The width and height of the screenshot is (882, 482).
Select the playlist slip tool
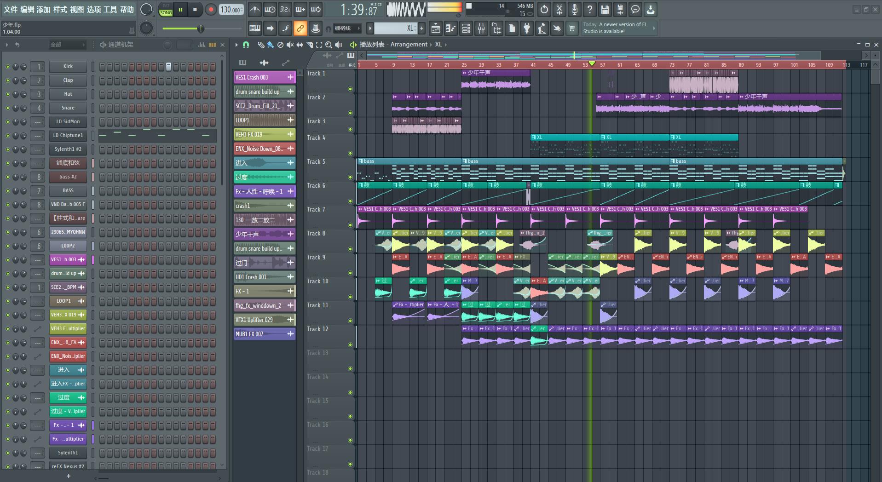(300, 45)
